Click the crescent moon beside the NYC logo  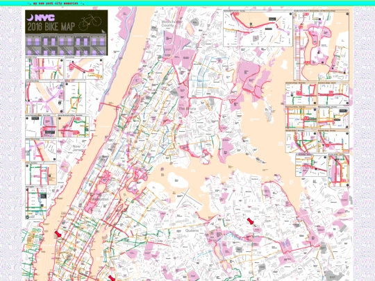(30, 17)
